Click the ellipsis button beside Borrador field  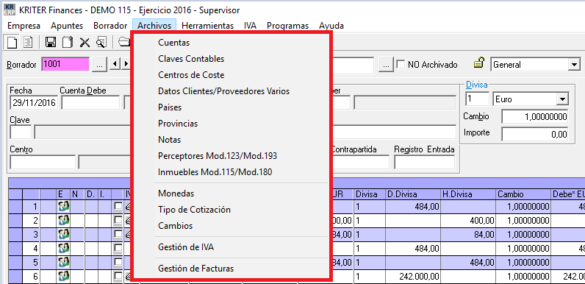[100, 64]
